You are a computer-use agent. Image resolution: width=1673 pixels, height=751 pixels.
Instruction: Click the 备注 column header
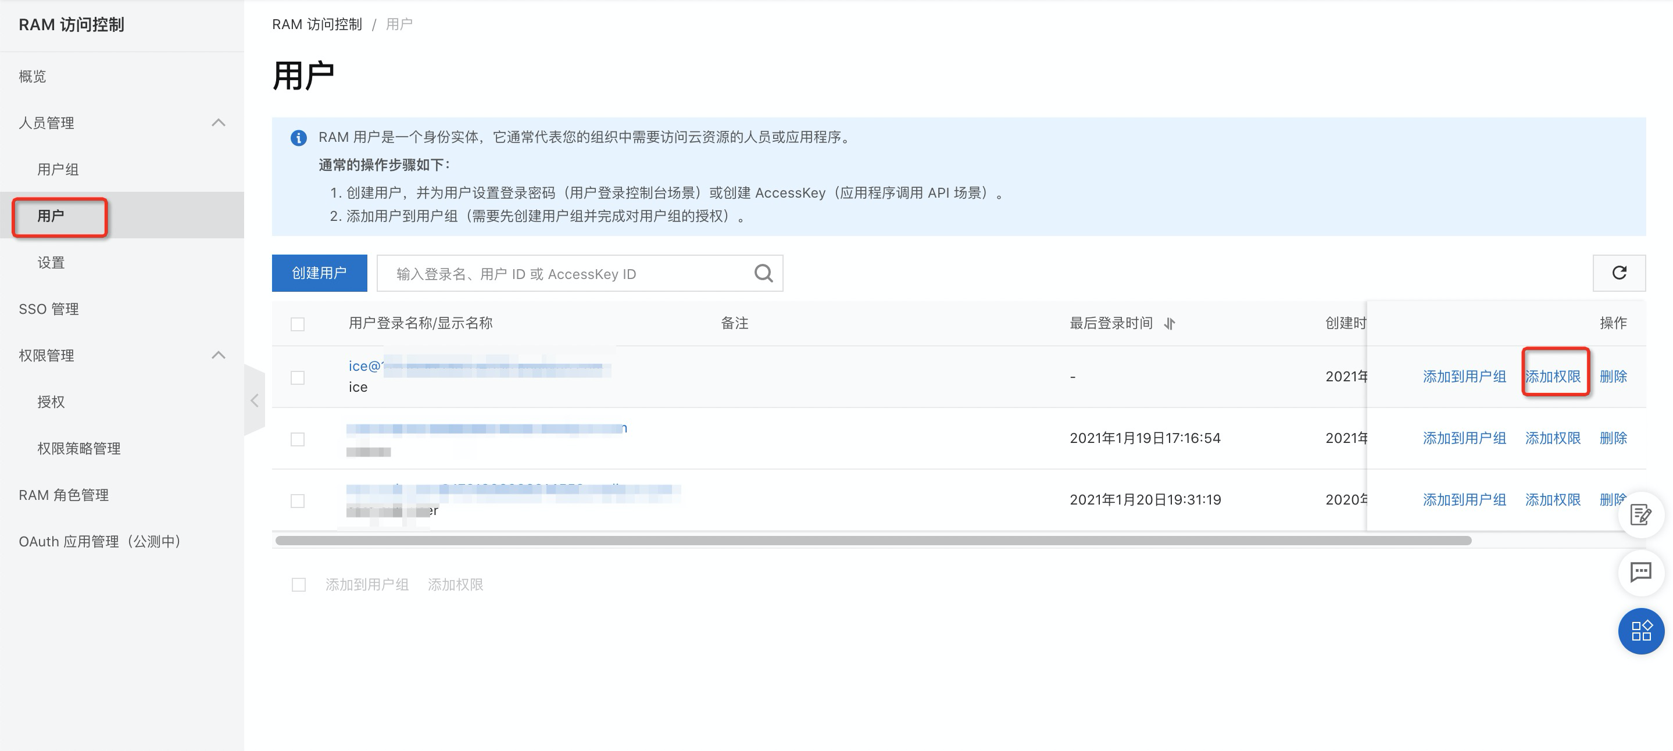click(x=735, y=324)
